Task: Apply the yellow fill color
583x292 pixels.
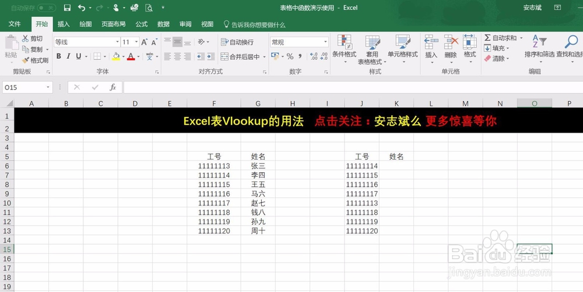Action: click(x=116, y=56)
